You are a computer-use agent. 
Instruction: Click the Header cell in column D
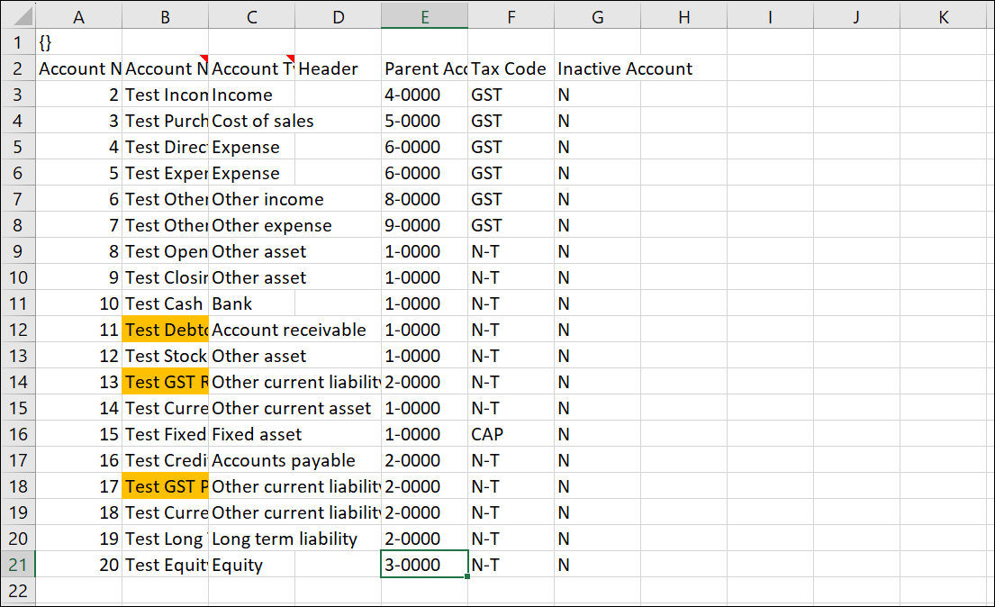338,68
